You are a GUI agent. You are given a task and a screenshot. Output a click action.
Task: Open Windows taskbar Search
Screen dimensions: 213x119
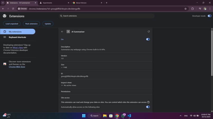click(95, 116)
